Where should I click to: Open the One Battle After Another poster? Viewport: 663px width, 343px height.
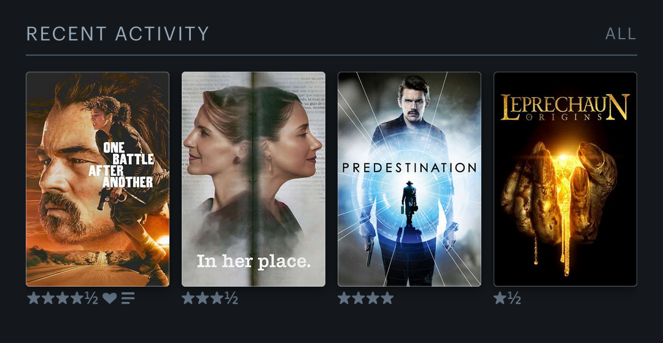pos(98,179)
